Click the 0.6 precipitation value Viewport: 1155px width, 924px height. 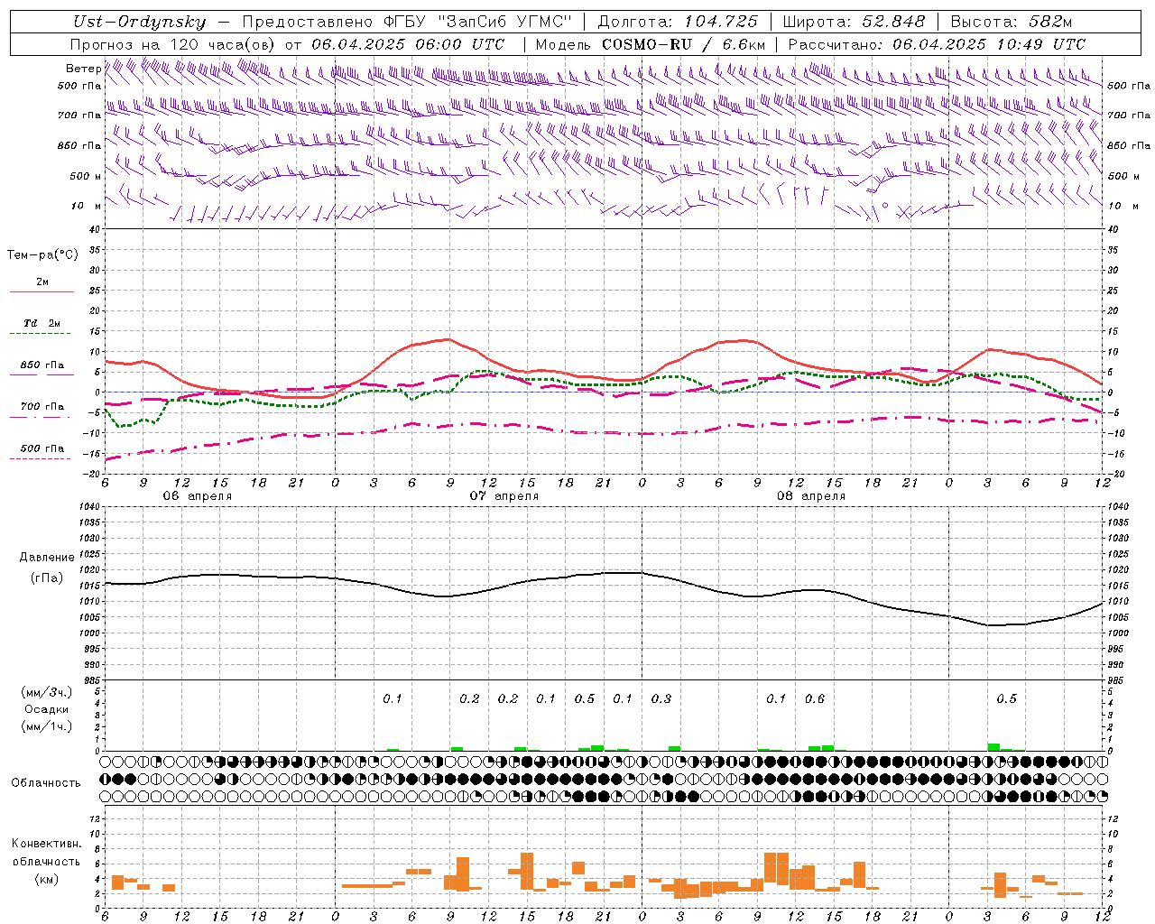pyautogui.click(x=815, y=699)
